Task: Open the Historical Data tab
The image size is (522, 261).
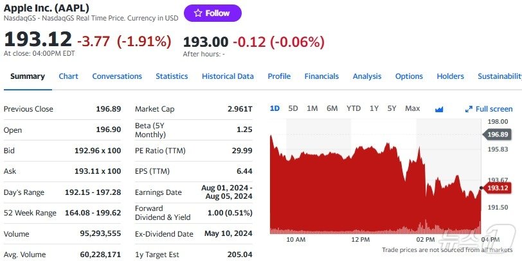Action: [x=228, y=76]
